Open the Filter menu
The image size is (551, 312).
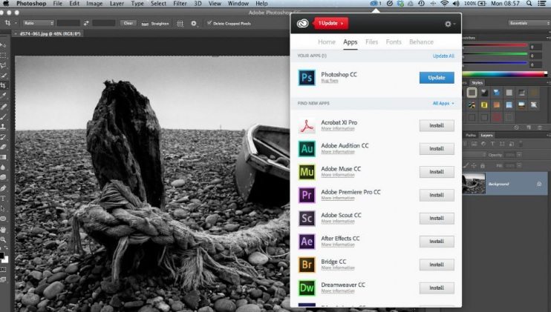click(180, 4)
